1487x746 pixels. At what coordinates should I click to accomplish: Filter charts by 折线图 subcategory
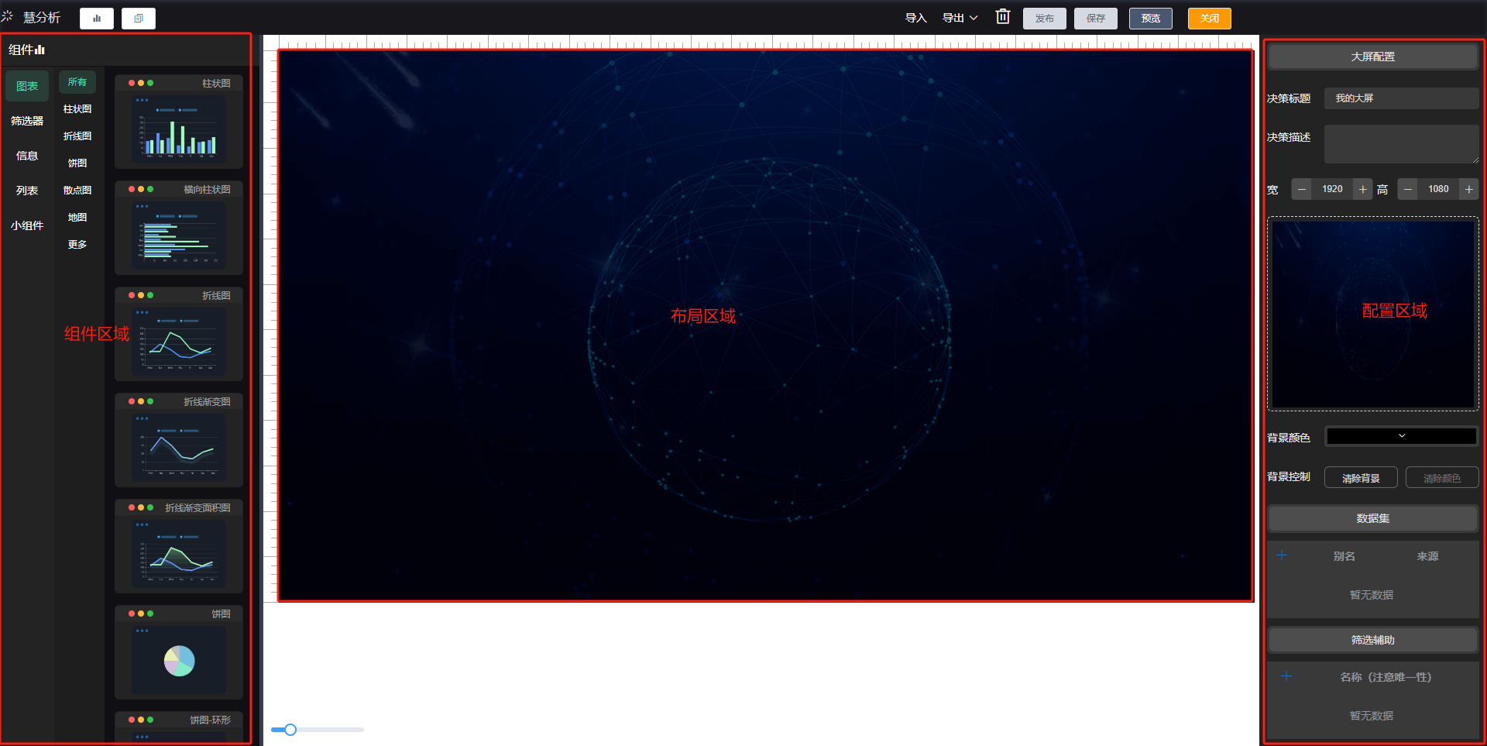pyautogui.click(x=77, y=136)
